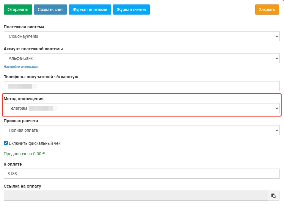Viewport: 284px width, 209px height.
Task: Expand the Аккаунт платежной системы dropdown
Action: coord(142,58)
